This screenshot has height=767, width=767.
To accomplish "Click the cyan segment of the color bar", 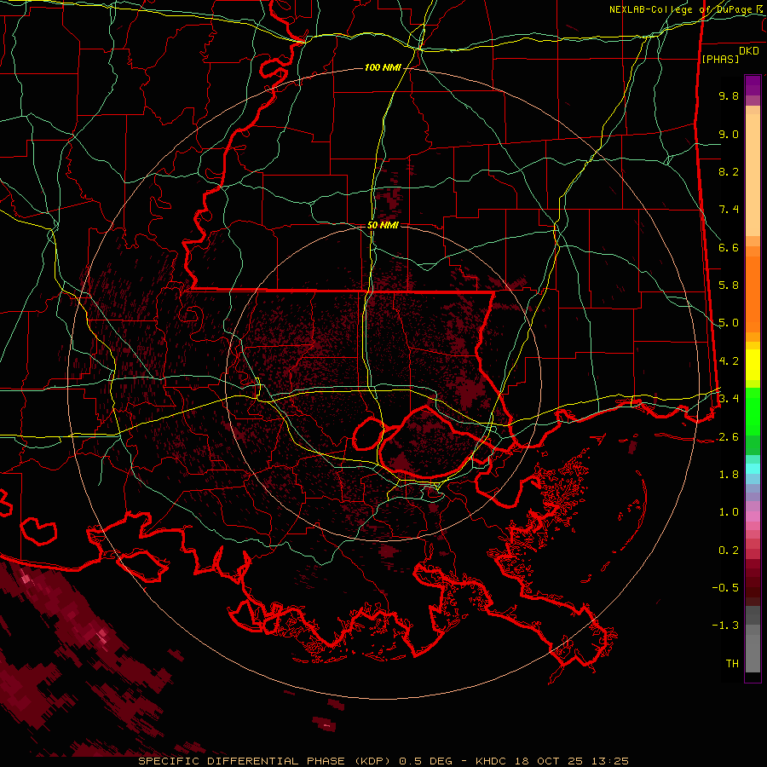I will [x=753, y=469].
